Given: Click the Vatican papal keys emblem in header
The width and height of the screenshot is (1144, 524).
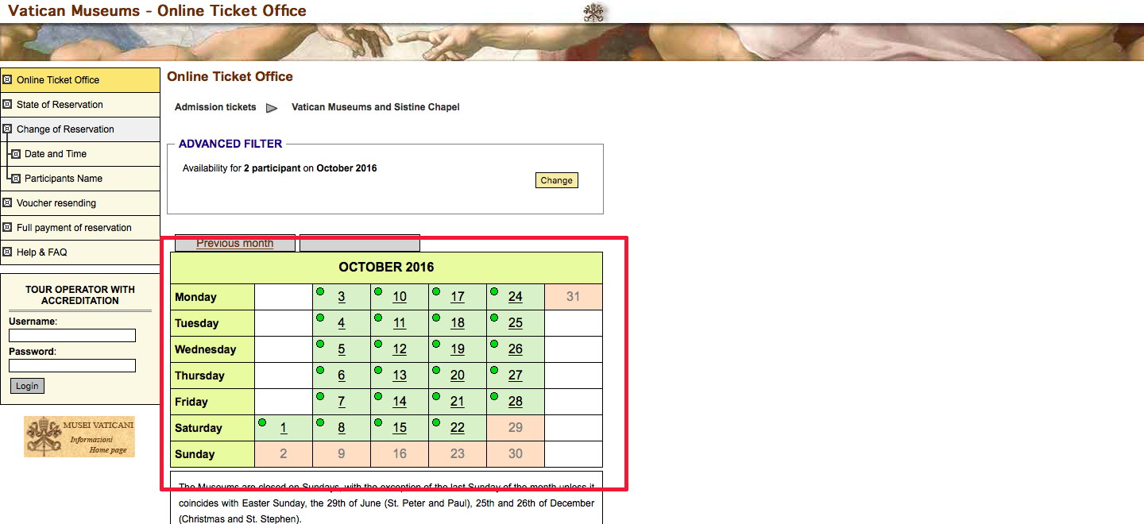Looking at the screenshot, I should (x=593, y=12).
